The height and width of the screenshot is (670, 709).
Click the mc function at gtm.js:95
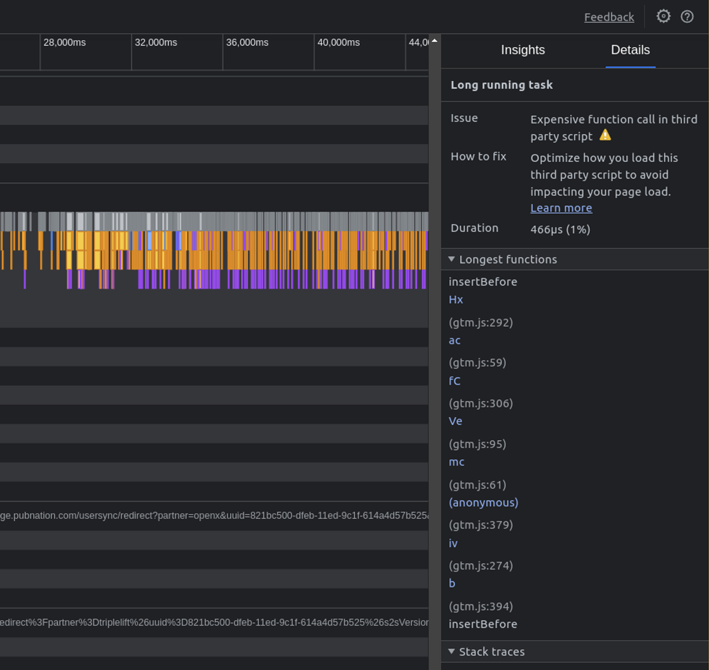coord(456,462)
